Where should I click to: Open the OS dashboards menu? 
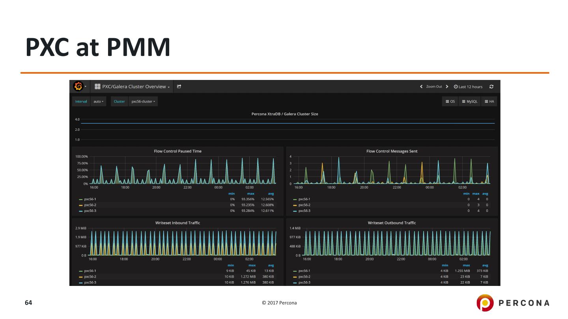click(450, 101)
